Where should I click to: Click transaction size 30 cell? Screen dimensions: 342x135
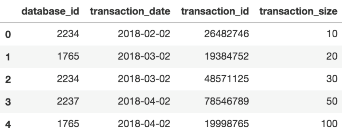point(332,79)
